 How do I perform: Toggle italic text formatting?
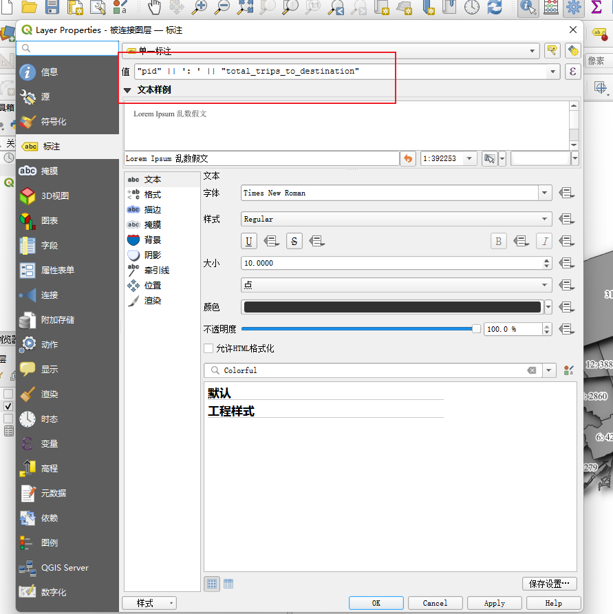tap(544, 241)
